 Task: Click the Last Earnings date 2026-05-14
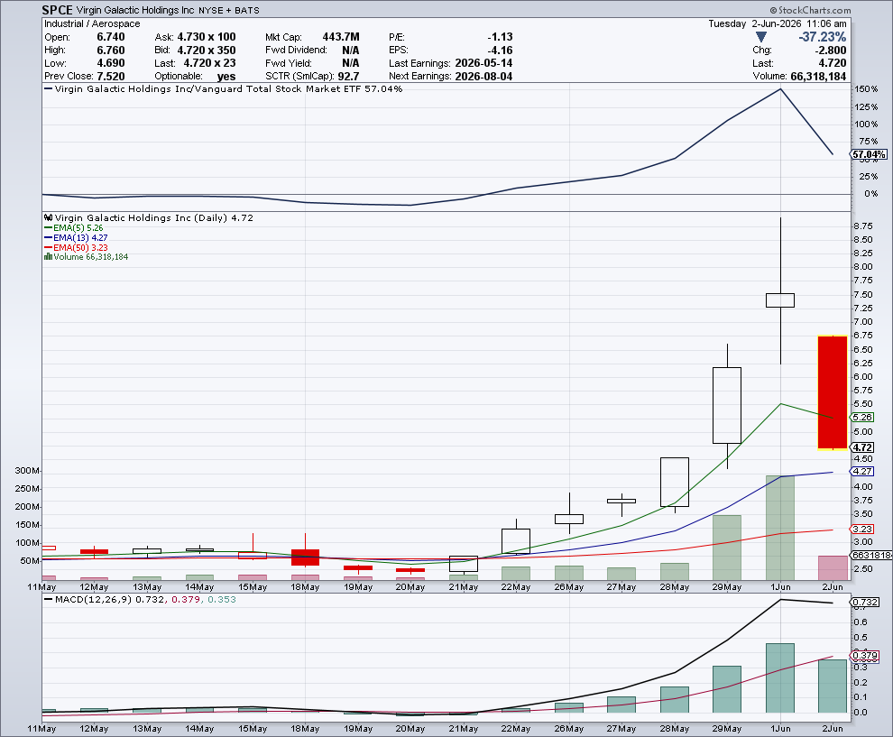(x=483, y=63)
